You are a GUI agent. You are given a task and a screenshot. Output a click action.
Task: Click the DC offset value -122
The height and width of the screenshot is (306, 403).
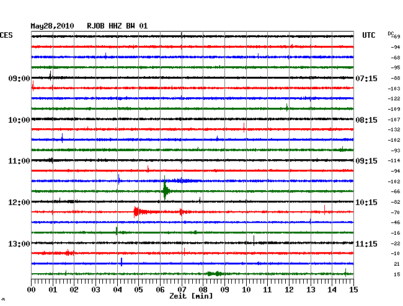[394, 98]
